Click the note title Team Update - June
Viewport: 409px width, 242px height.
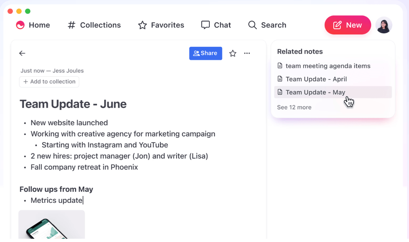[73, 104]
